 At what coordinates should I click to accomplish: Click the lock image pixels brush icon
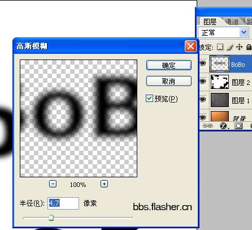tap(230, 47)
